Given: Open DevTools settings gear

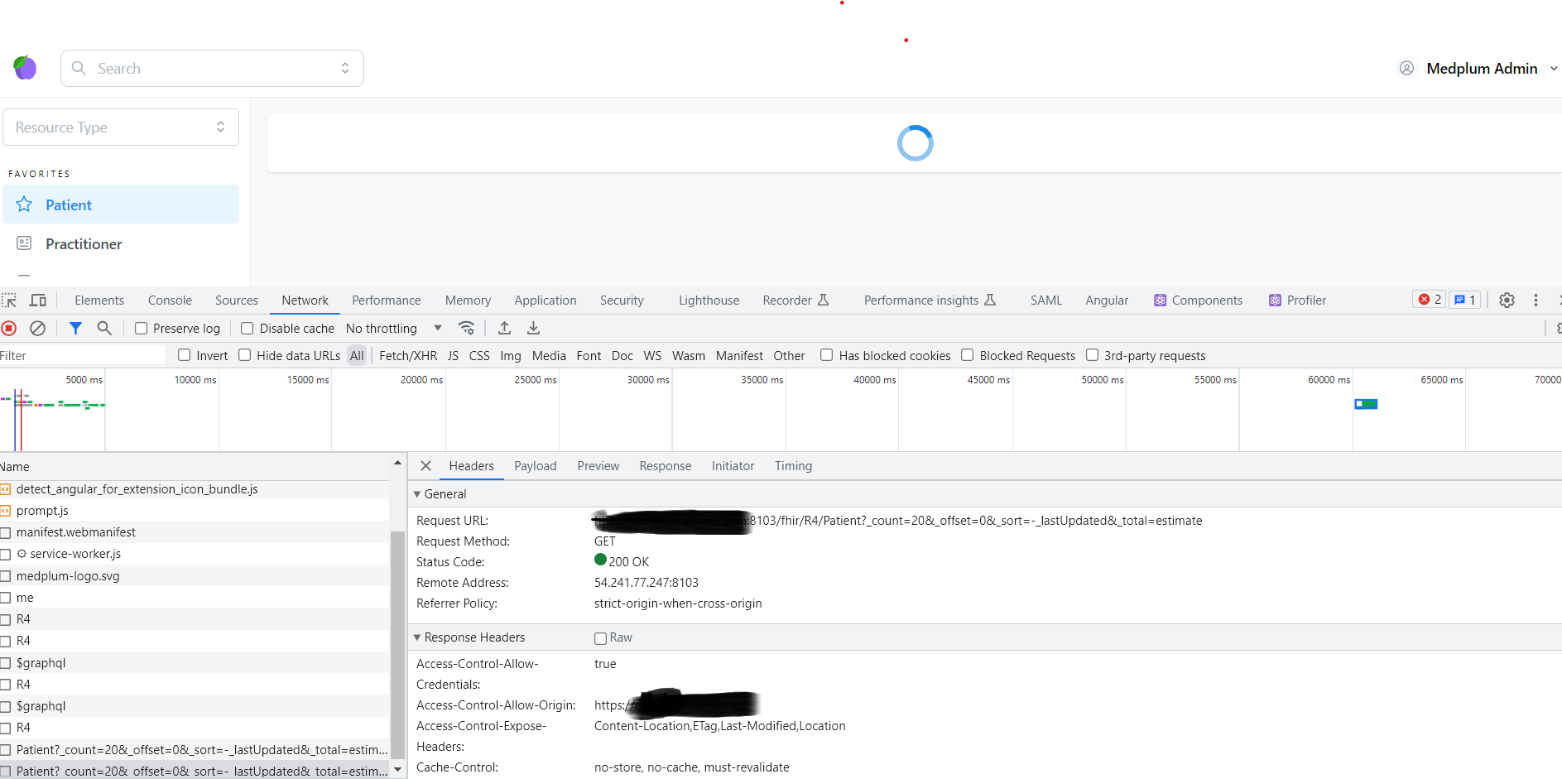Looking at the screenshot, I should pyautogui.click(x=1507, y=300).
